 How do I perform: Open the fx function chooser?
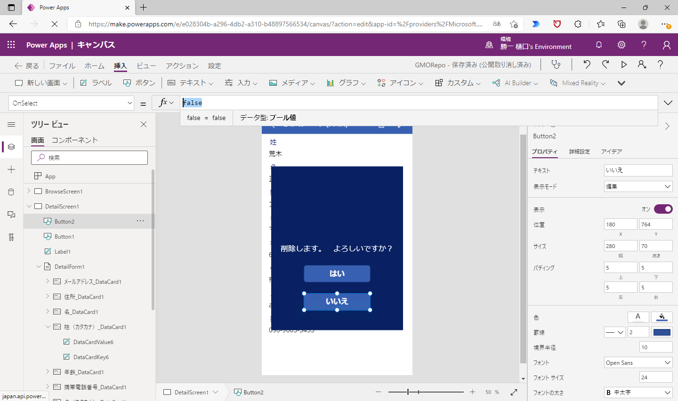(166, 103)
